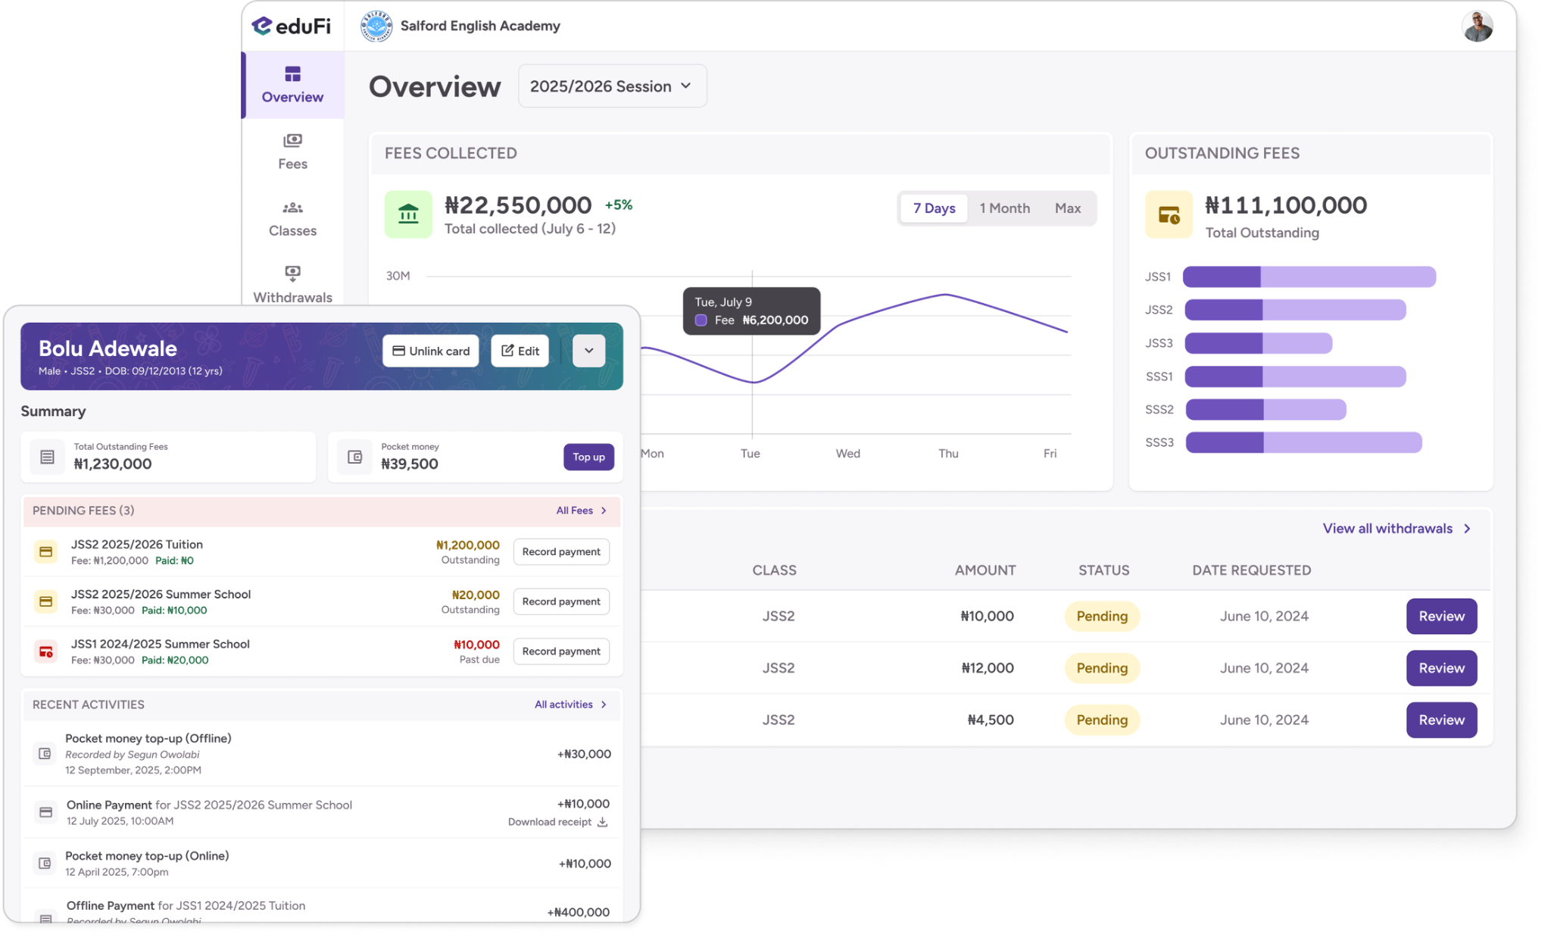Review the ₦4,500 withdrawal request
This screenshot has height=934, width=1551.
(x=1441, y=720)
